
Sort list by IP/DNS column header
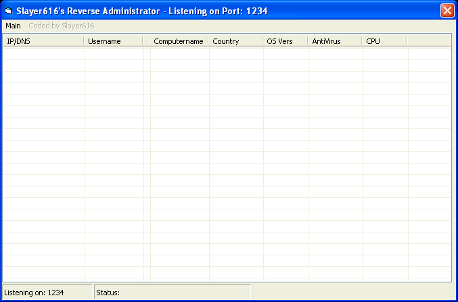(43, 41)
